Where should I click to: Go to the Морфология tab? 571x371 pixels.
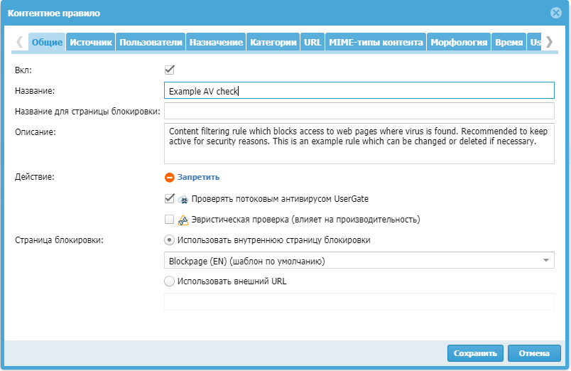tap(459, 43)
